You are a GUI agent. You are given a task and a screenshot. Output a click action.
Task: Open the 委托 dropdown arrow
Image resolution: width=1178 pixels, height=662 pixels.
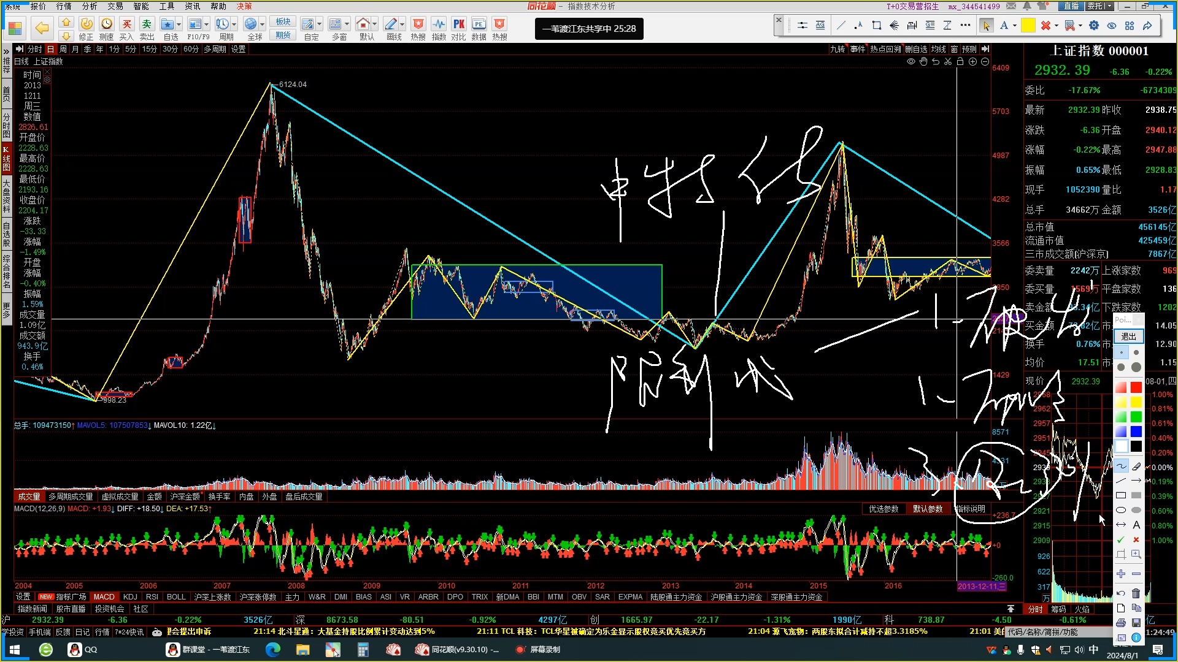[x=1110, y=6]
